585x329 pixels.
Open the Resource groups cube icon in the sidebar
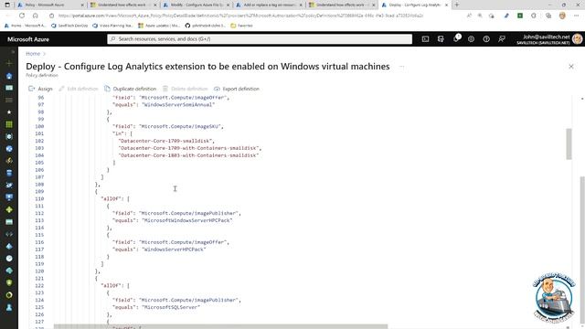tap(9, 136)
